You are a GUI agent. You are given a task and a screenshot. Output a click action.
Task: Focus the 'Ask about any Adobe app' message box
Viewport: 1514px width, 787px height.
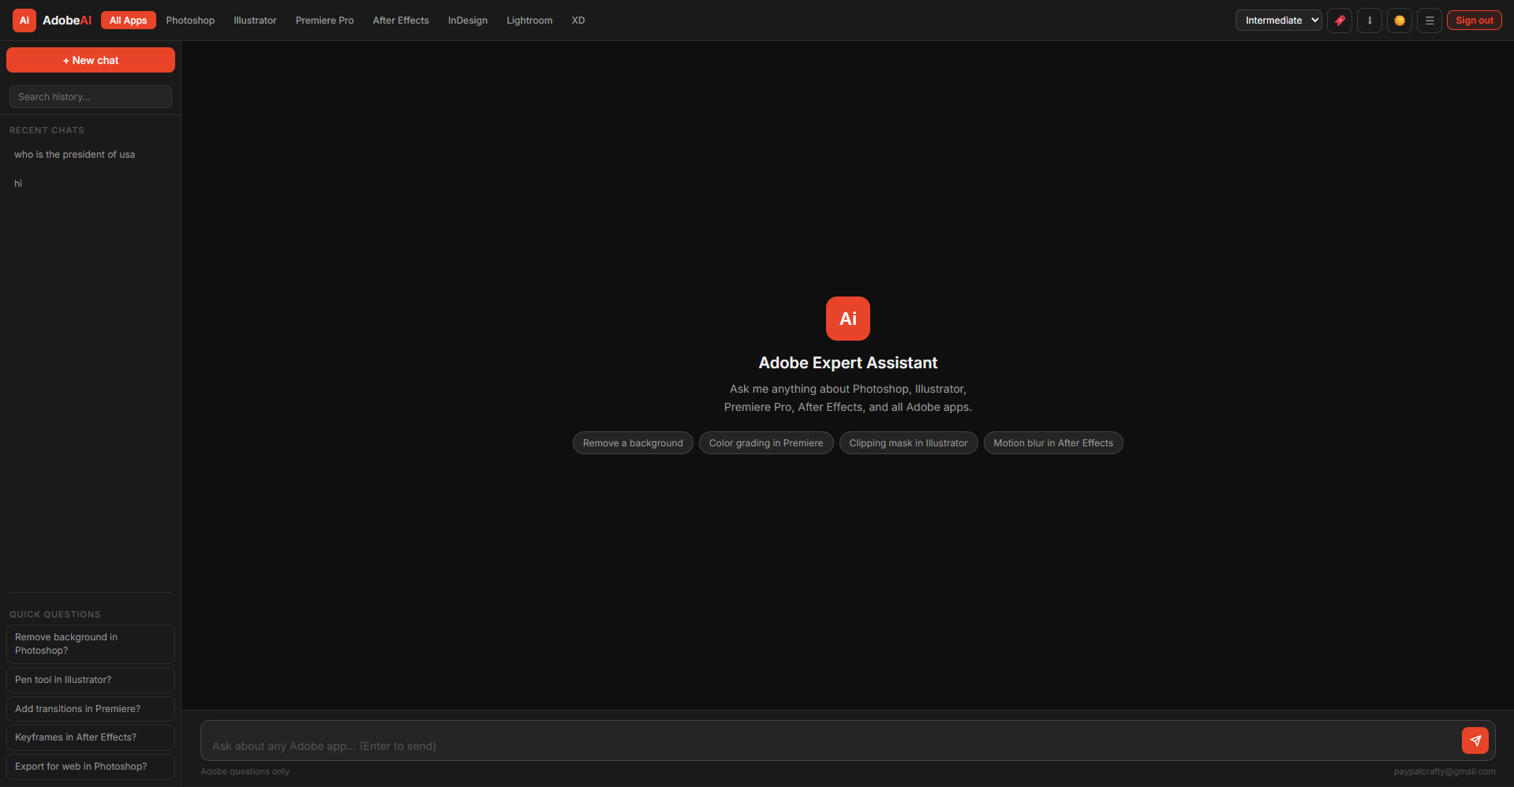[710, 745]
